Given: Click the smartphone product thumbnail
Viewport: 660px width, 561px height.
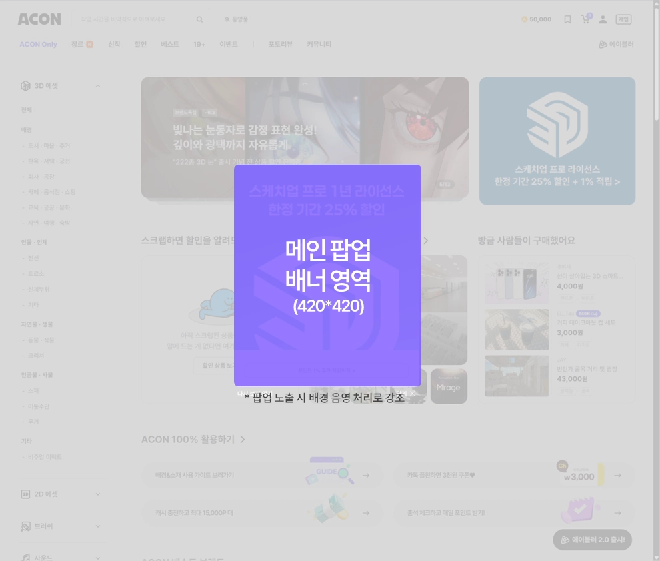Looking at the screenshot, I should [x=517, y=283].
